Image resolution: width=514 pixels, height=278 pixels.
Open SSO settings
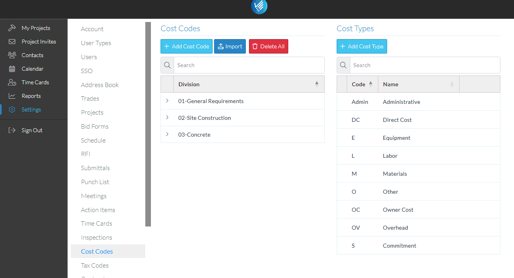coord(86,71)
